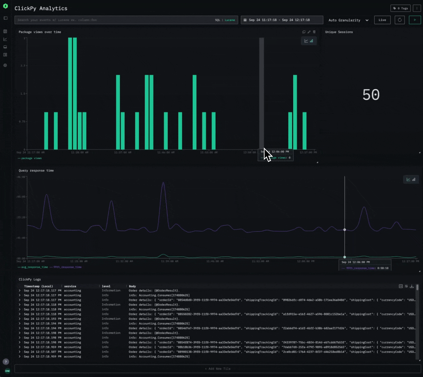The width and height of the screenshot is (423, 377).
Task: Edit the Package views tile using pencil icon
Action: pyautogui.click(x=309, y=32)
